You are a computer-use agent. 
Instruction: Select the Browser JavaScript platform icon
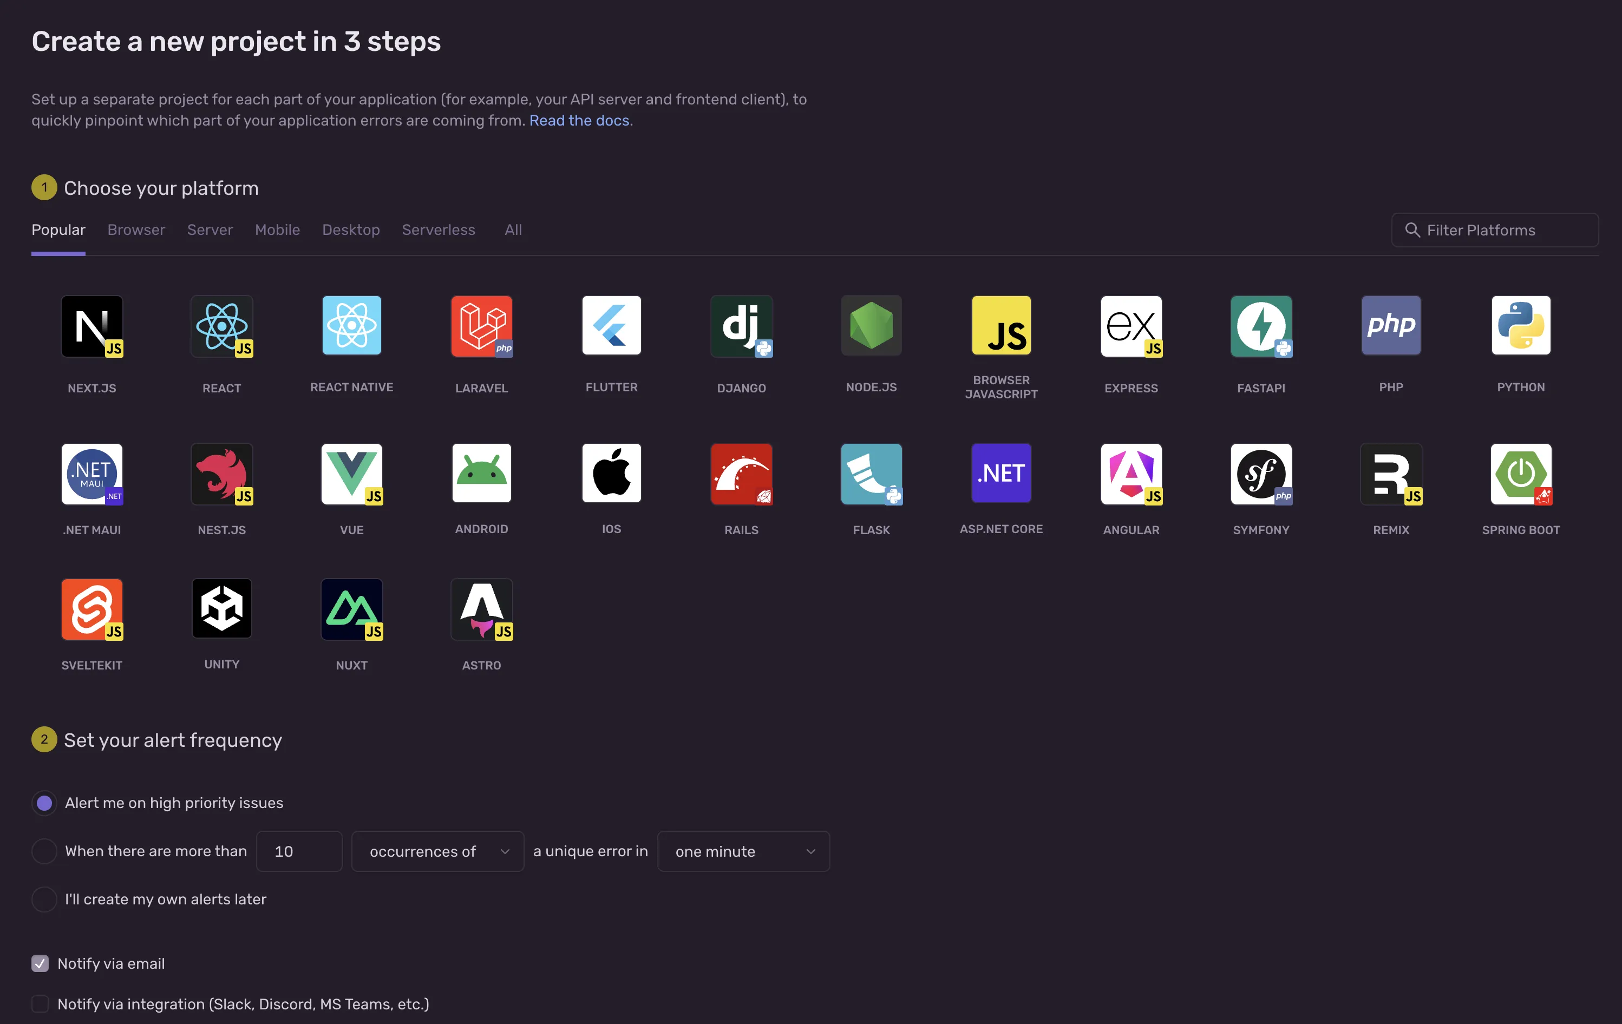pos(1002,325)
